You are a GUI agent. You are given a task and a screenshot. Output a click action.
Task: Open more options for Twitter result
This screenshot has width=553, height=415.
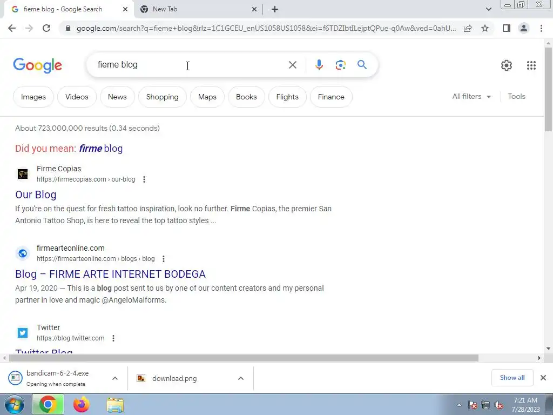click(113, 338)
